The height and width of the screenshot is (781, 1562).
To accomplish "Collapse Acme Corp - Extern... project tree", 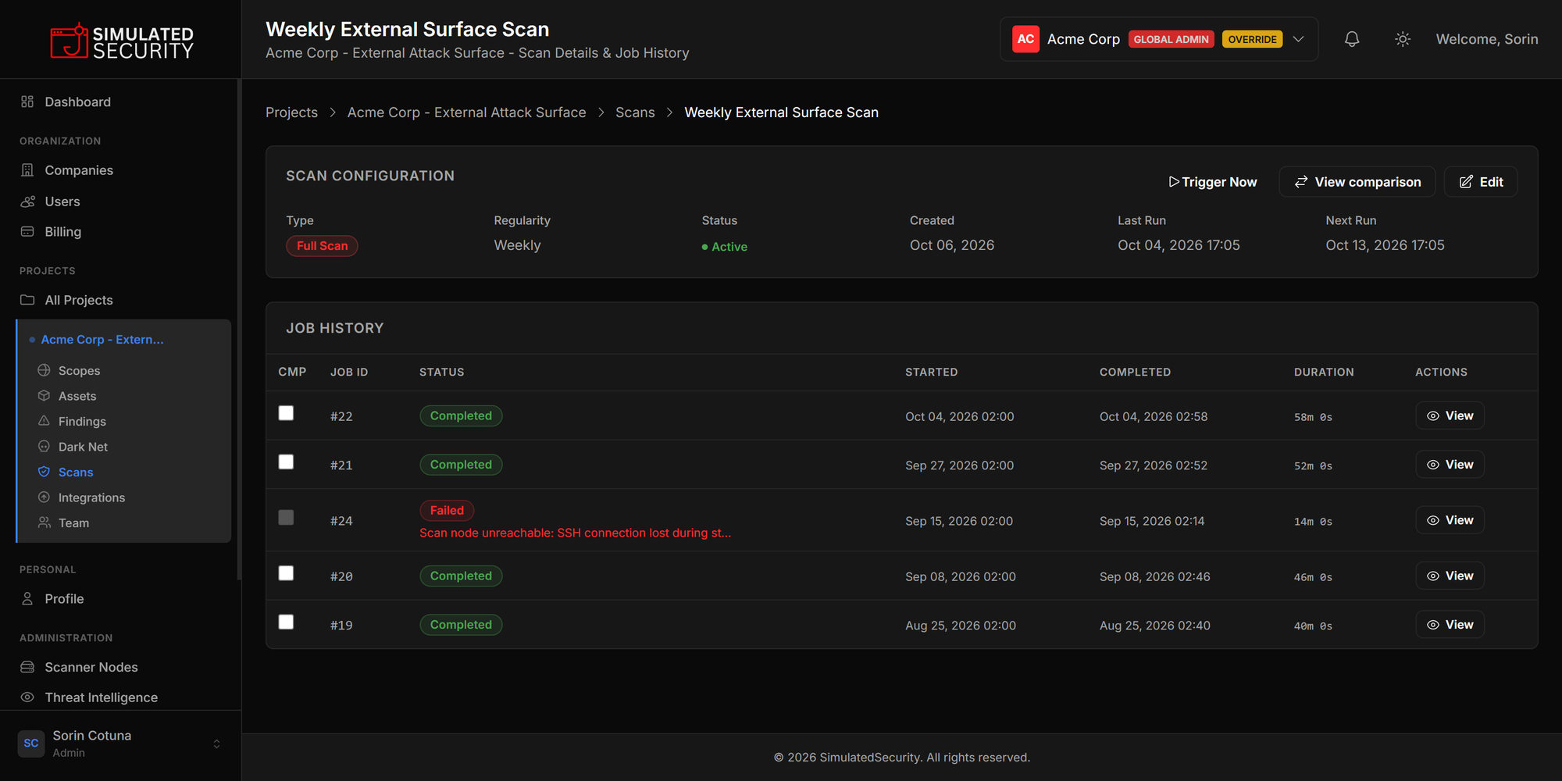I will coord(102,340).
